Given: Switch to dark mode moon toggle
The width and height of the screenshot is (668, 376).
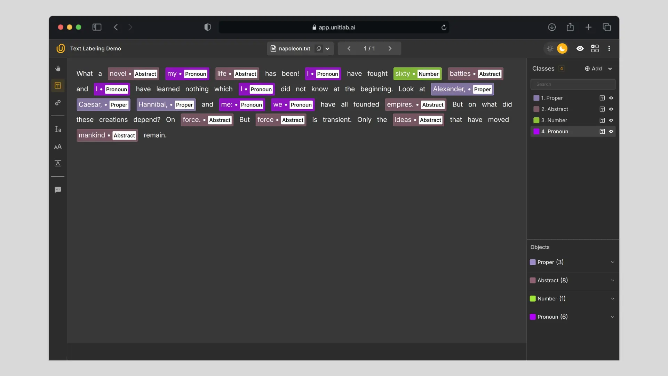Looking at the screenshot, I should [x=562, y=48].
